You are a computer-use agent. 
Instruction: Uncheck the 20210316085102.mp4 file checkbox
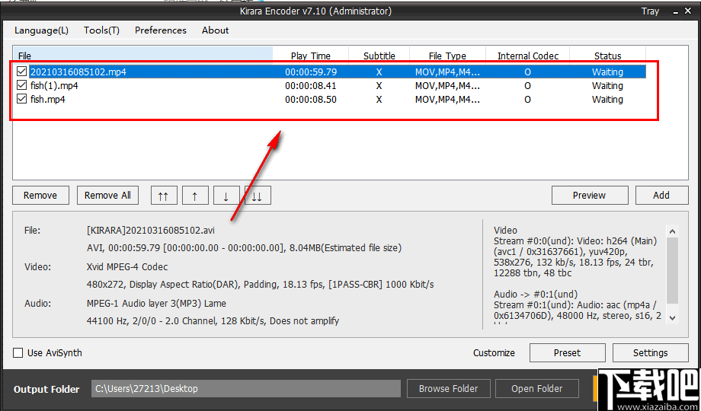click(x=21, y=72)
